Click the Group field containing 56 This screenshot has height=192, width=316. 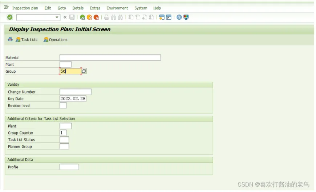click(x=70, y=71)
